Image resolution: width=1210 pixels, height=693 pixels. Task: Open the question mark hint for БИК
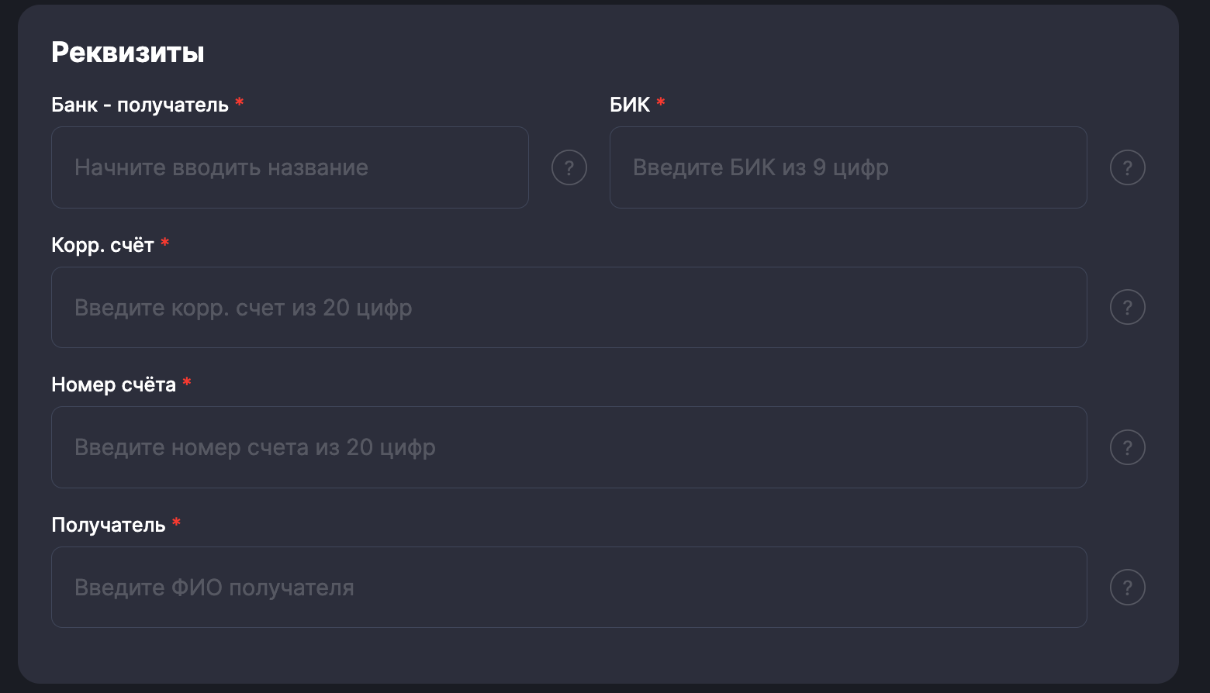point(1128,167)
